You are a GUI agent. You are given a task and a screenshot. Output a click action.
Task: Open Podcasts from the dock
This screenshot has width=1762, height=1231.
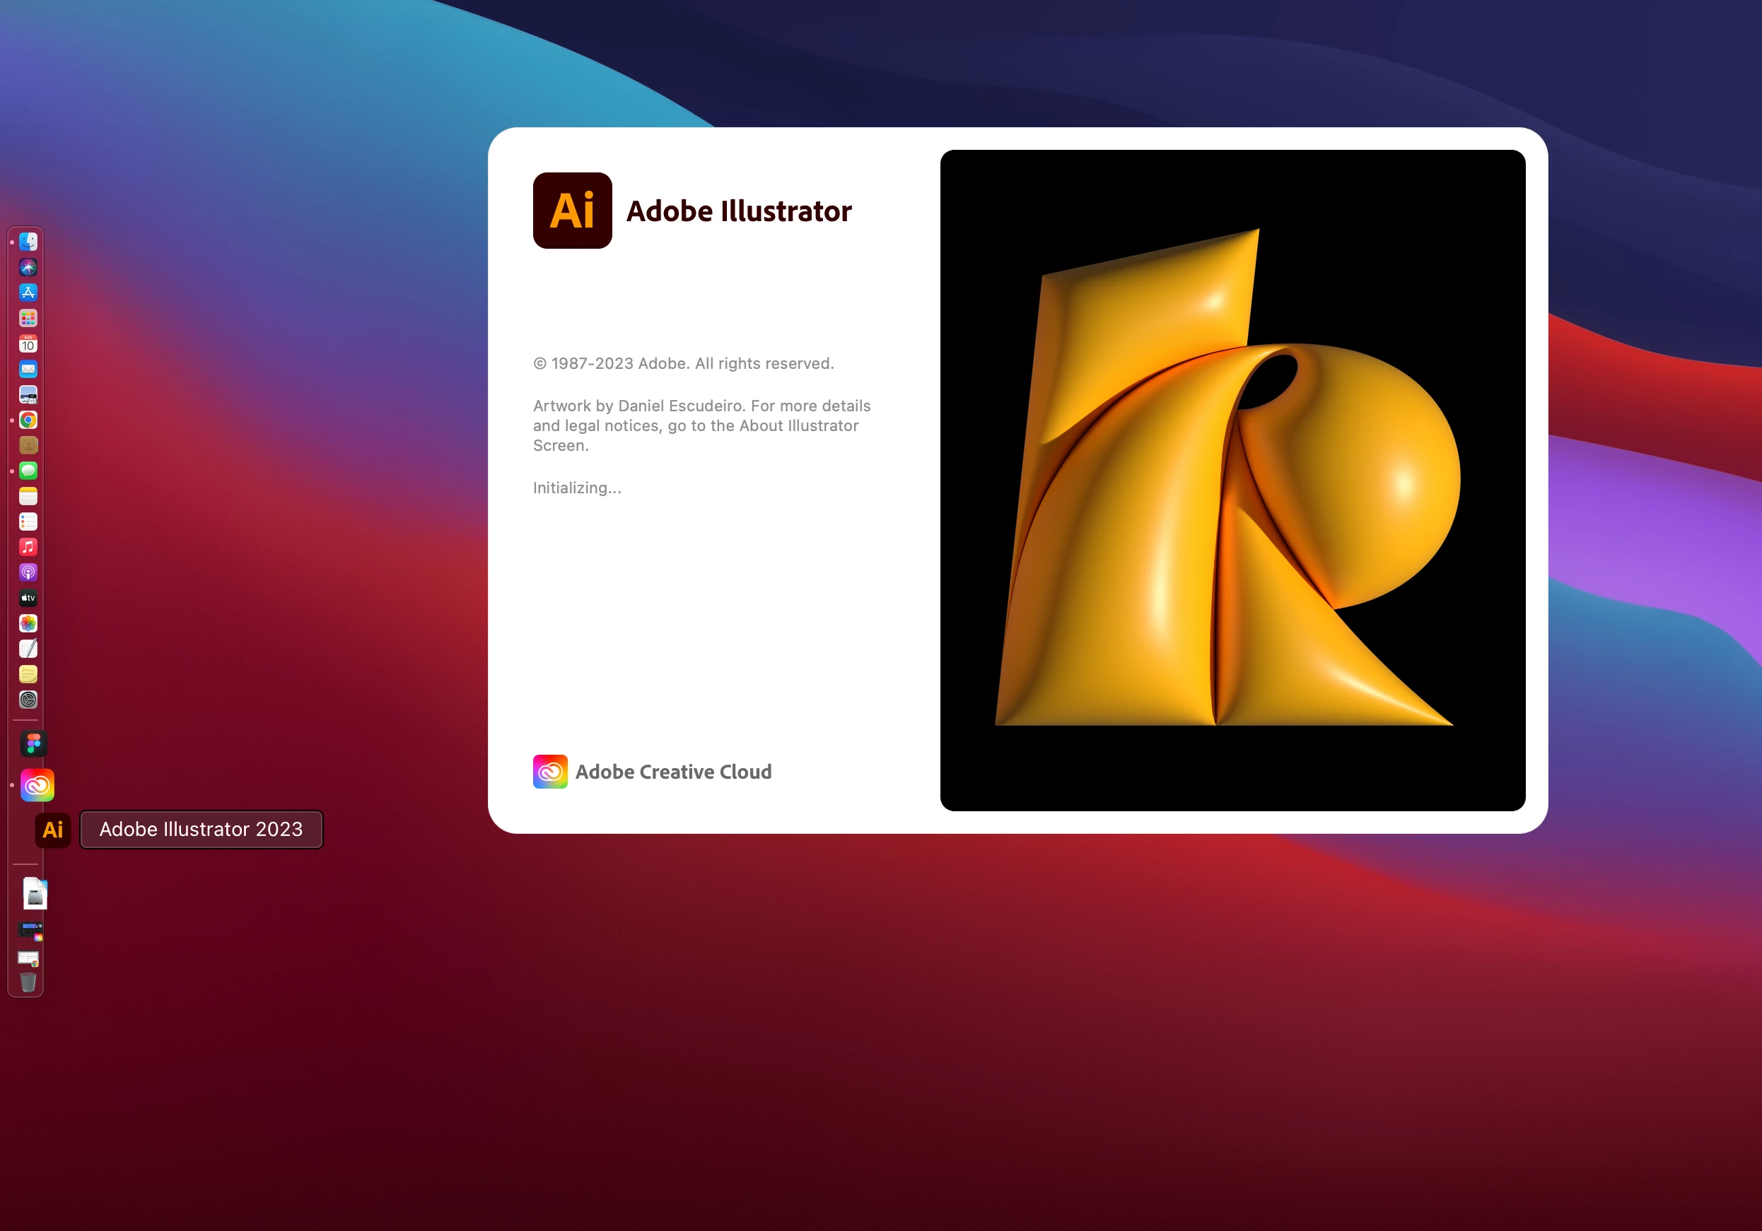[x=28, y=572]
